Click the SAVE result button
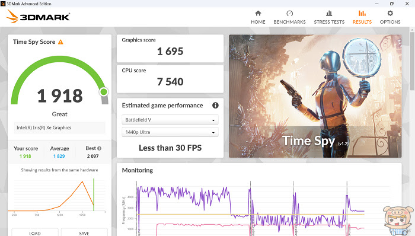 [84, 232]
